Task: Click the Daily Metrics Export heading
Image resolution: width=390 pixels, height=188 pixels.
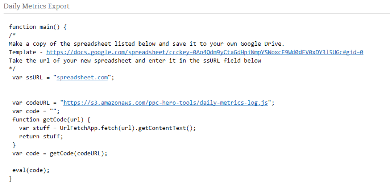Action: [x=36, y=6]
